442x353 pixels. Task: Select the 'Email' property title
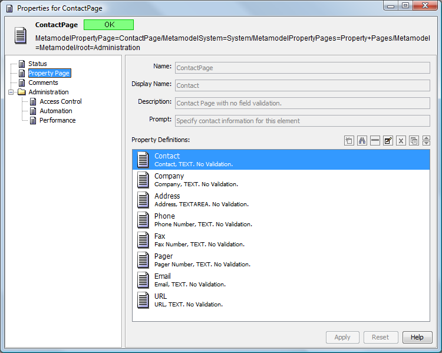(x=163, y=276)
